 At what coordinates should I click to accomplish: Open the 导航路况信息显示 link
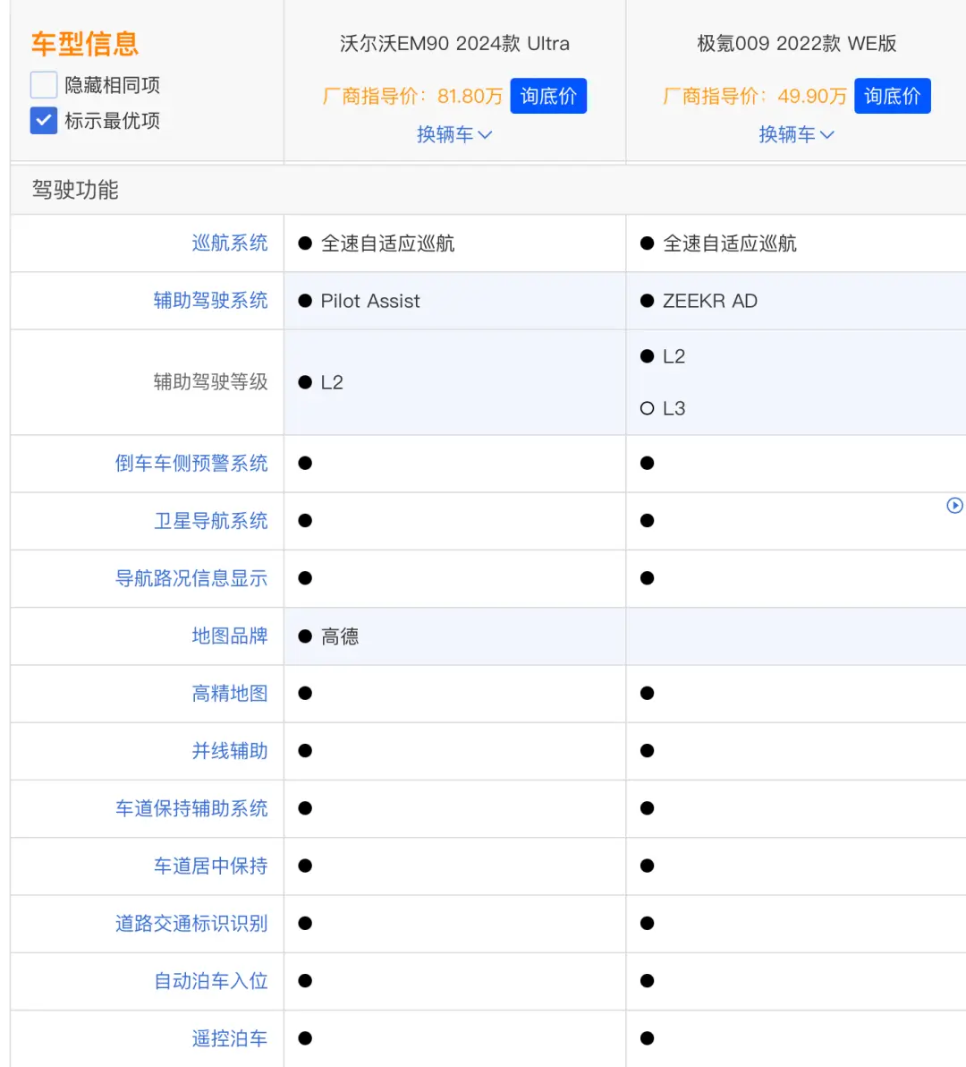click(x=191, y=578)
